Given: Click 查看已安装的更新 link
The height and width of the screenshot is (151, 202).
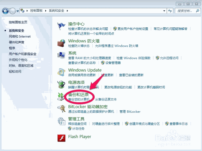Looking at the screenshot, I should click(131, 75).
